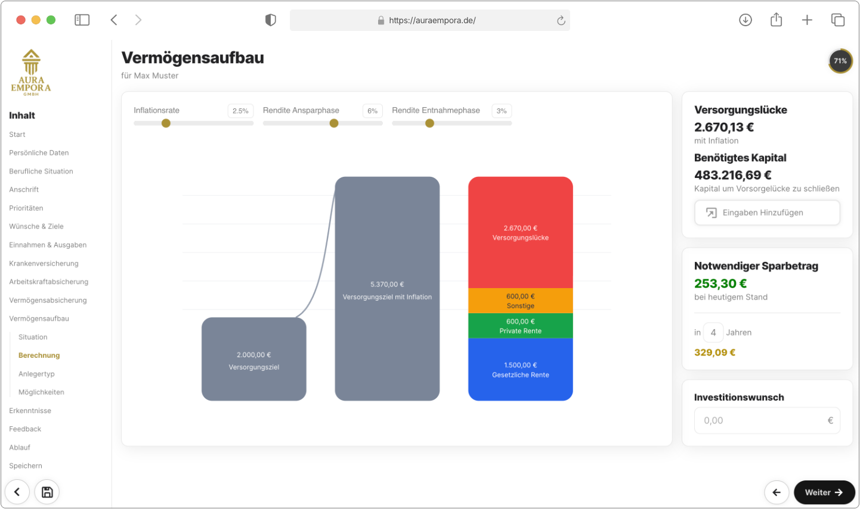Image resolution: width=860 pixels, height=509 pixels.
Task: Click the back arrow beside Weiter
Action: pos(777,492)
